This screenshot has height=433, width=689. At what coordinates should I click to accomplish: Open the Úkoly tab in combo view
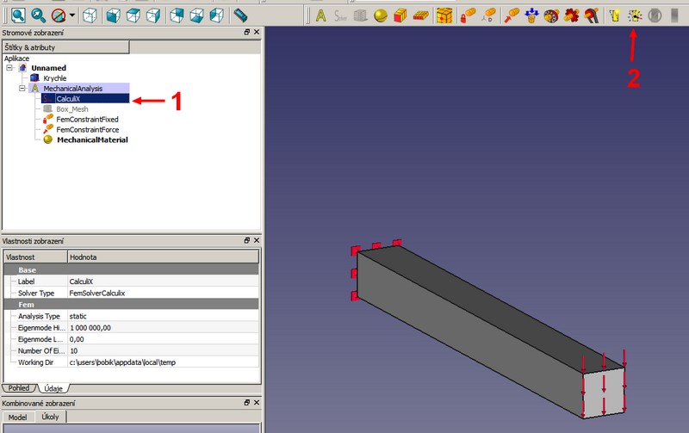pyautogui.click(x=51, y=417)
